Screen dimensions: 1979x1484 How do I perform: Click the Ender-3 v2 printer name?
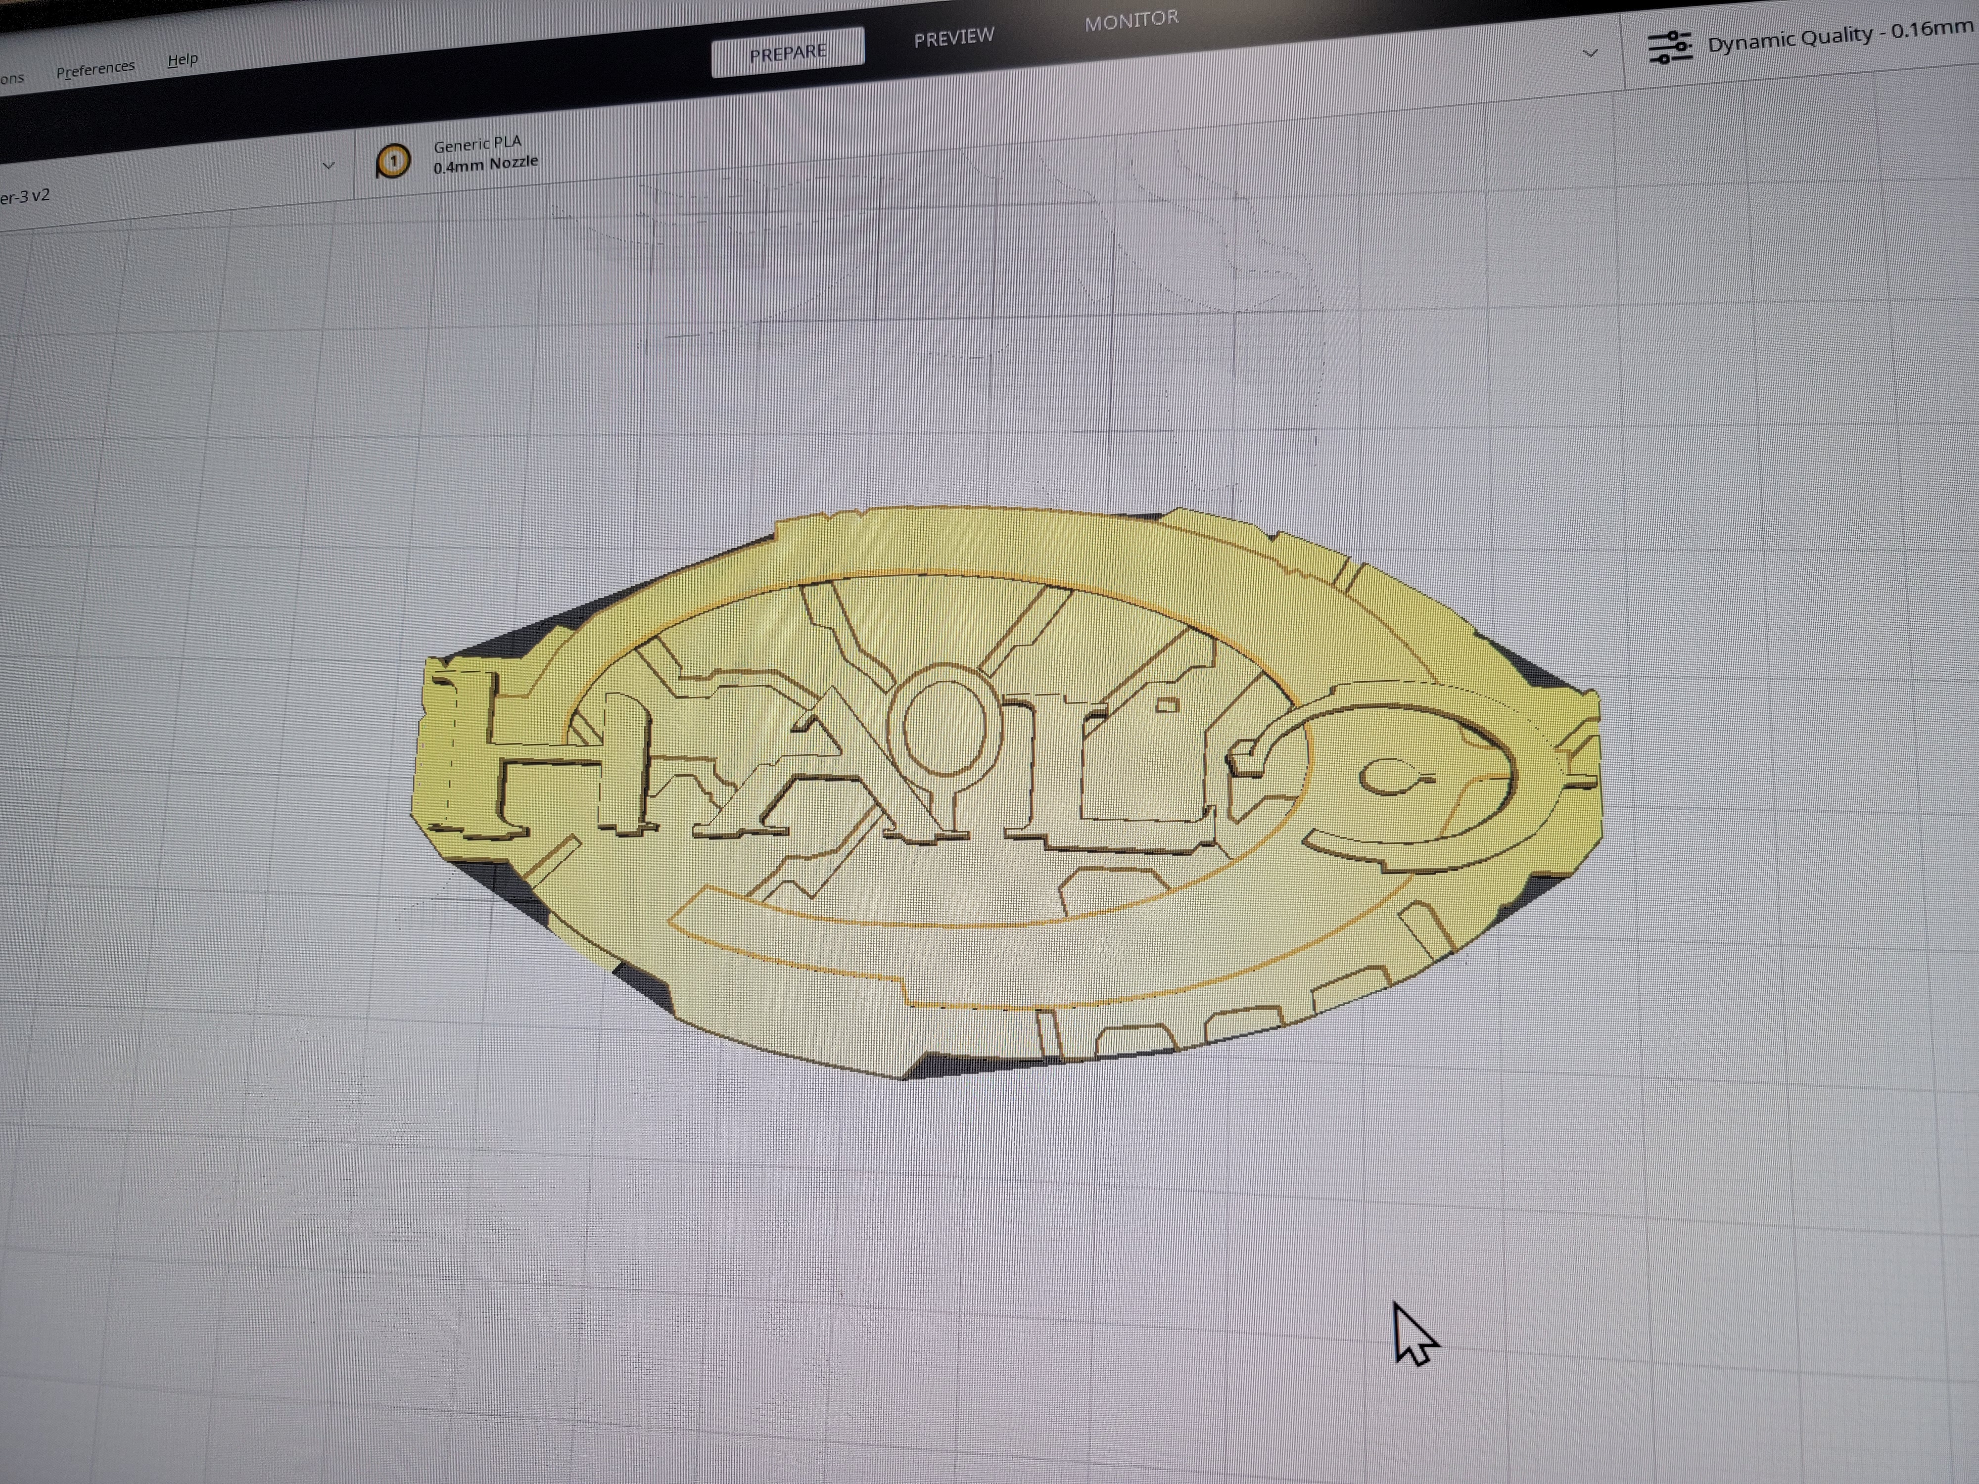(x=25, y=197)
